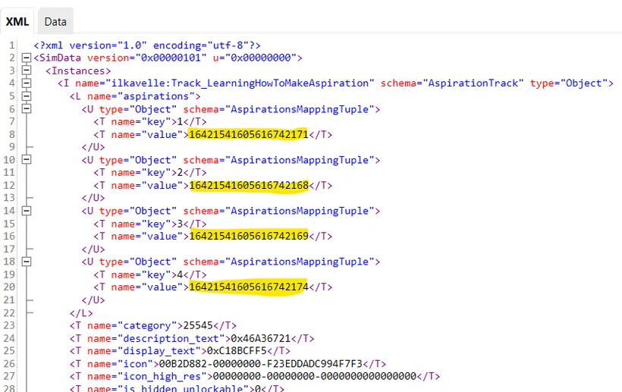Collapse the SimData root node fold marker
The image size is (622, 392).
pyautogui.click(x=27, y=58)
